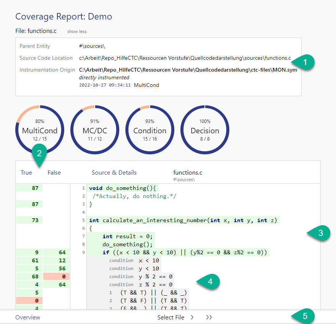This screenshot has width=336, height=324.
Task: Select the MC/DC coverage donut chart
Action: (x=95, y=130)
